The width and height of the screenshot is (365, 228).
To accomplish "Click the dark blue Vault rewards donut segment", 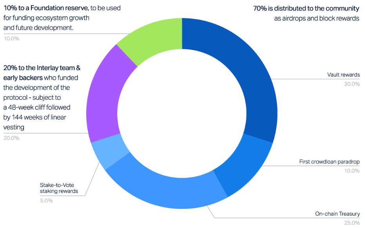I will pos(240,74).
